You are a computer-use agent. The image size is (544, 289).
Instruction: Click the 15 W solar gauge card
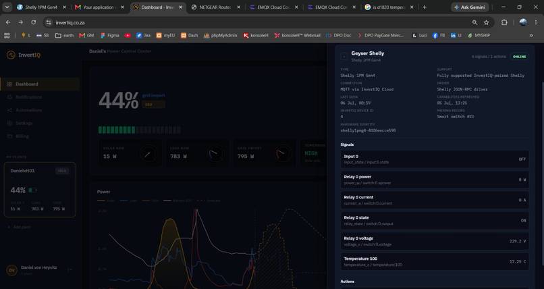[x=130, y=153]
